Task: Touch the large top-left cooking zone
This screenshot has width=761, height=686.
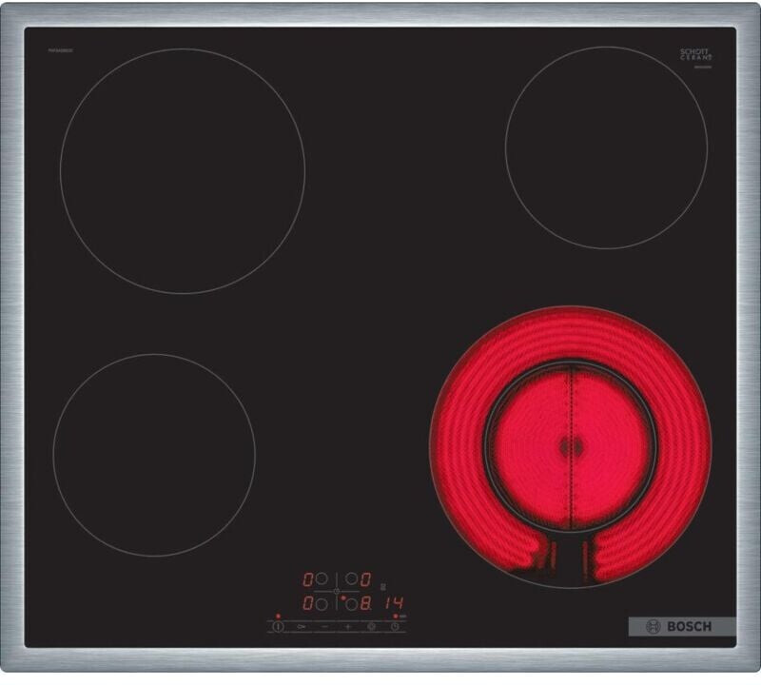Action: [x=183, y=171]
